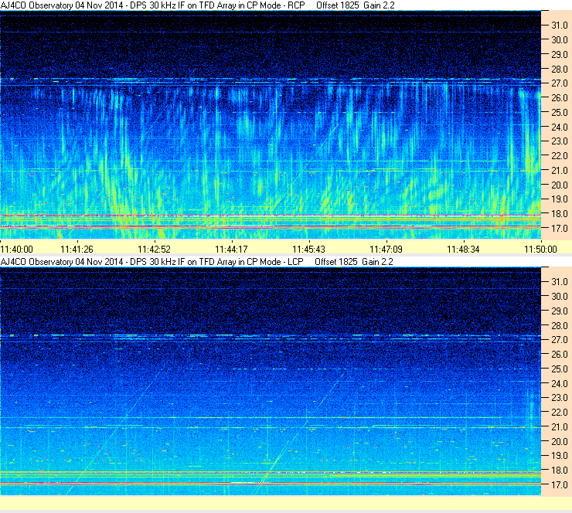
Task: Click the 24.0 frequency label in RCP panel
Action: pos(560,127)
